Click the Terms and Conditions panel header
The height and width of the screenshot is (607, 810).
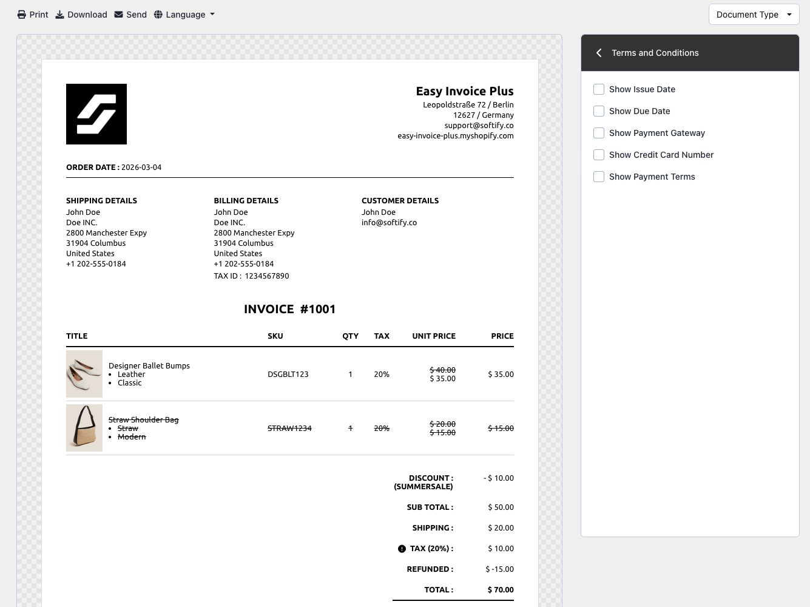pos(655,53)
